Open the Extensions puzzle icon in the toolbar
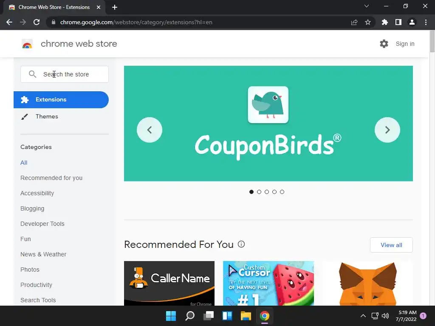Image resolution: width=435 pixels, height=326 pixels. [385, 22]
